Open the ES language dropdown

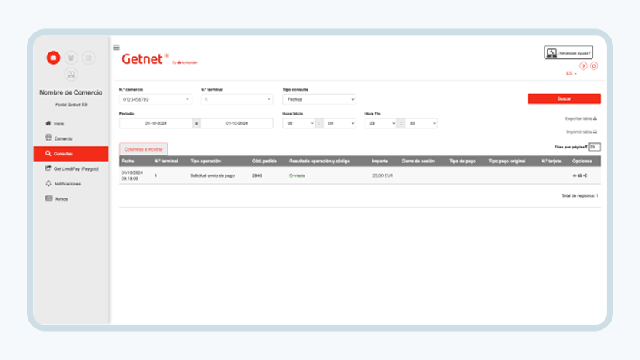tap(571, 74)
